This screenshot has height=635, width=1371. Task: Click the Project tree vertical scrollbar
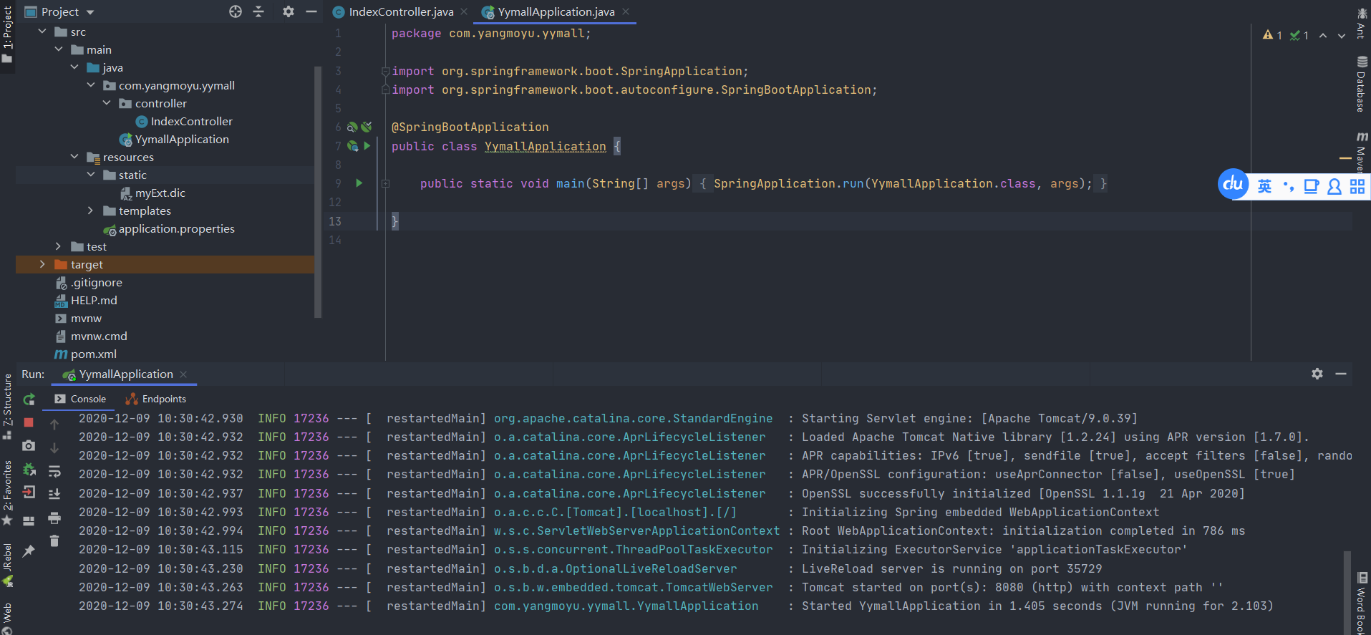coord(318,191)
